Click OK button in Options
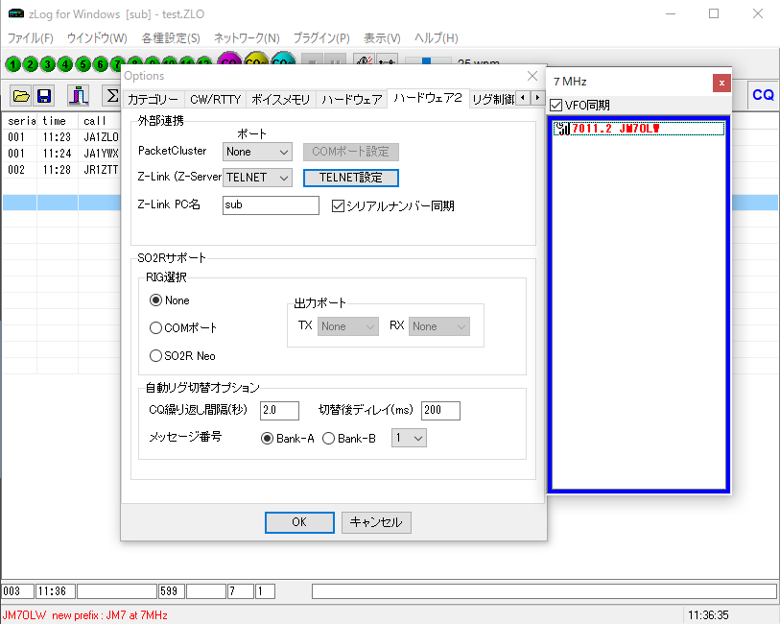 click(x=299, y=522)
